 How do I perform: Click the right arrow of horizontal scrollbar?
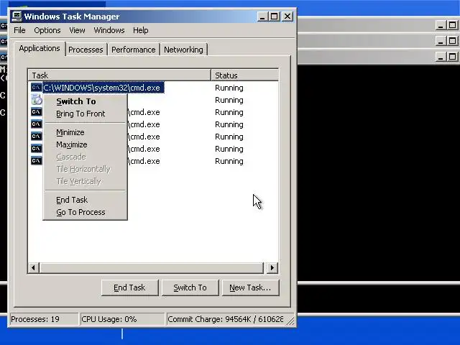(272, 268)
